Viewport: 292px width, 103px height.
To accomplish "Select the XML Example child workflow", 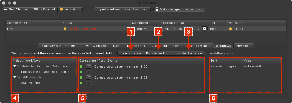I will [x=31, y=83].
